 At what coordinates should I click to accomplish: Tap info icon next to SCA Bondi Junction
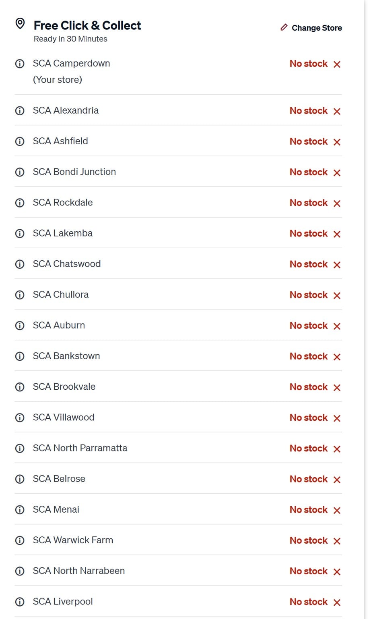(20, 172)
